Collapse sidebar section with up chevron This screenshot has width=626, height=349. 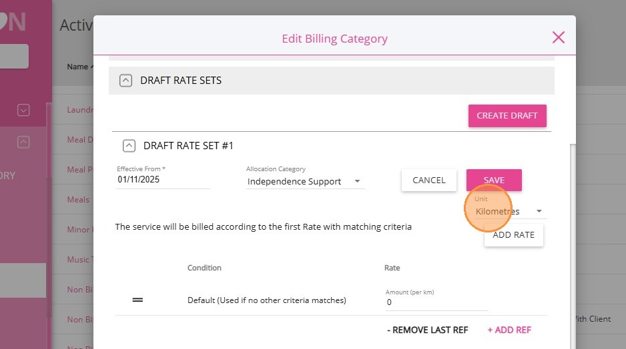coord(23,142)
